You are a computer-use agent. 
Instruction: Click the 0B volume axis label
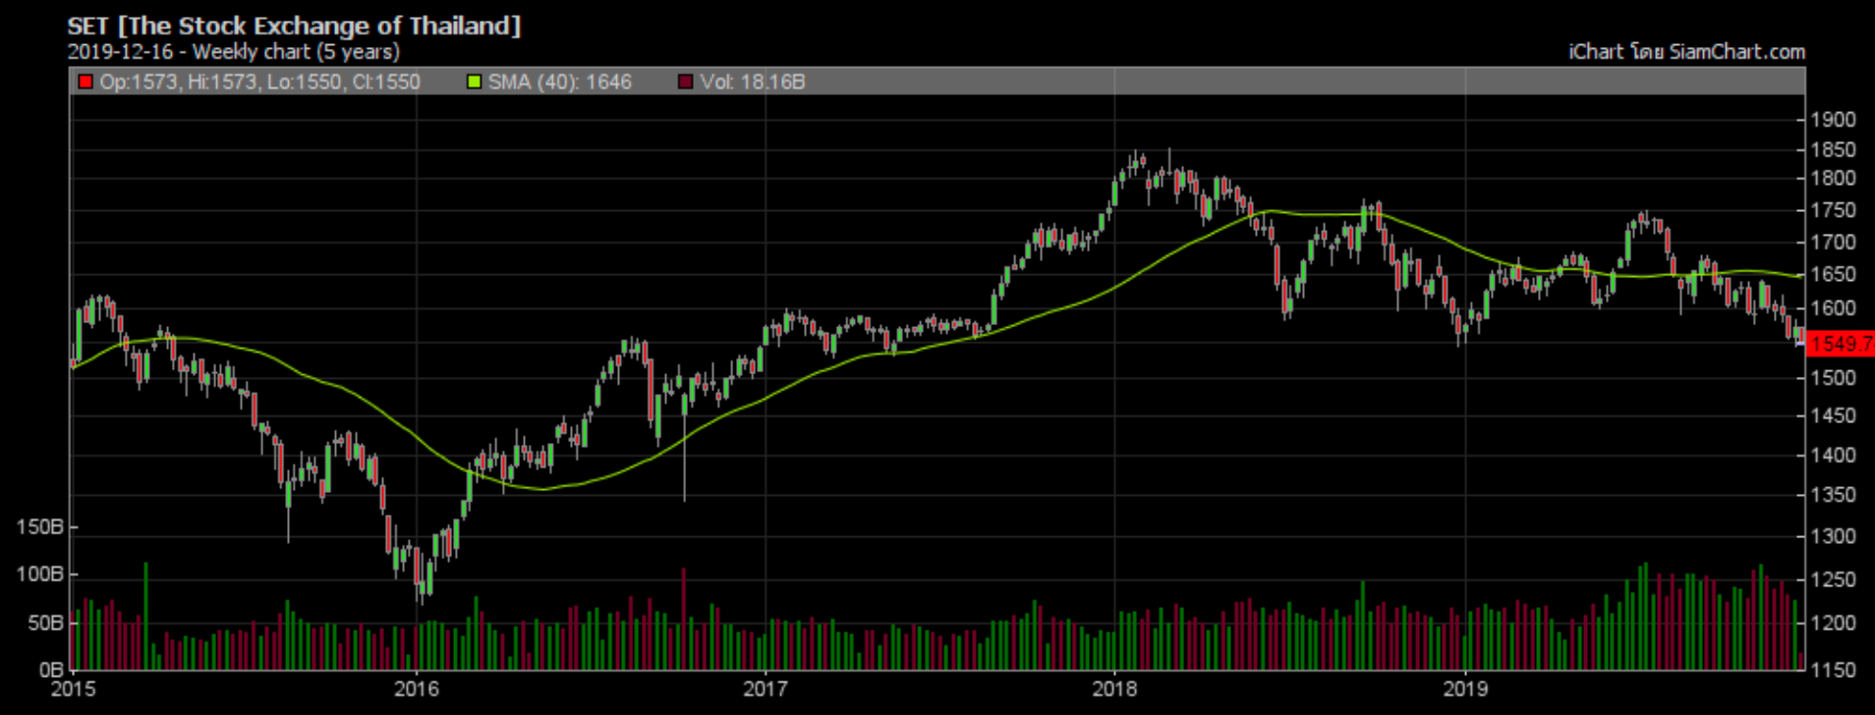coord(51,670)
